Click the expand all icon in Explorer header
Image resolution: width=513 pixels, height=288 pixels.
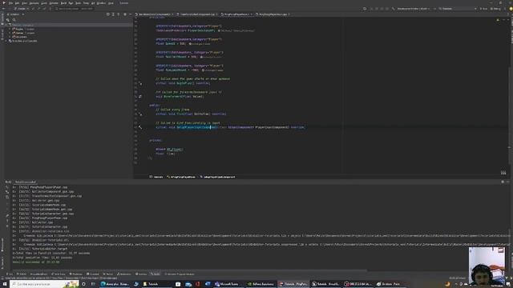[x=113, y=14]
